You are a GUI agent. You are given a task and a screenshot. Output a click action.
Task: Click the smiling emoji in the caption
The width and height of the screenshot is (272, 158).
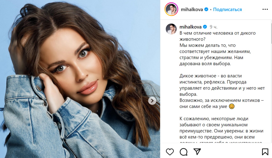click(x=232, y=106)
